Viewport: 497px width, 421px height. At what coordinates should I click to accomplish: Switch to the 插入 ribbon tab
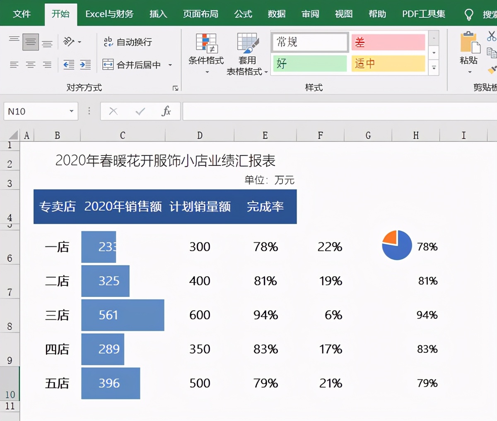click(158, 14)
